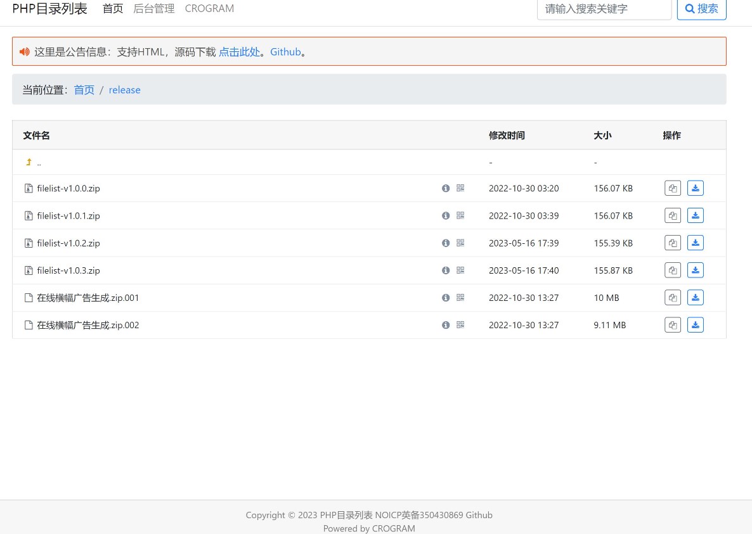Open the release breadcrumb link
Image resolution: width=752 pixels, height=534 pixels.
coord(124,89)
